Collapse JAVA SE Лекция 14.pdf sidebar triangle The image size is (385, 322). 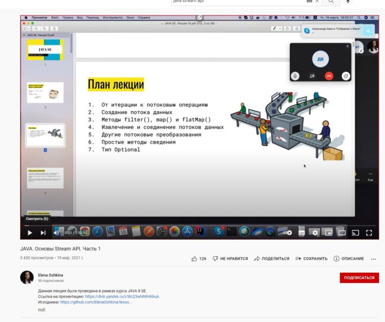(24, 35)
